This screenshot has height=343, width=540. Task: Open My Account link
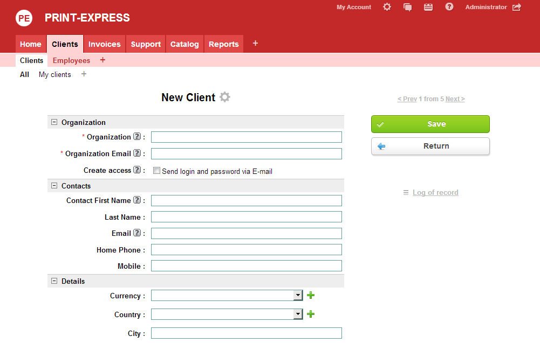pos(354,7)
